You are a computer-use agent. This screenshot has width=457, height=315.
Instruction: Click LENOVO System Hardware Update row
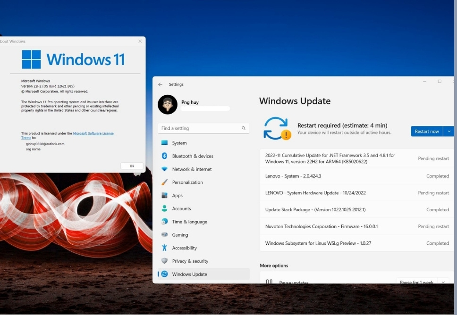click(357, 193)
